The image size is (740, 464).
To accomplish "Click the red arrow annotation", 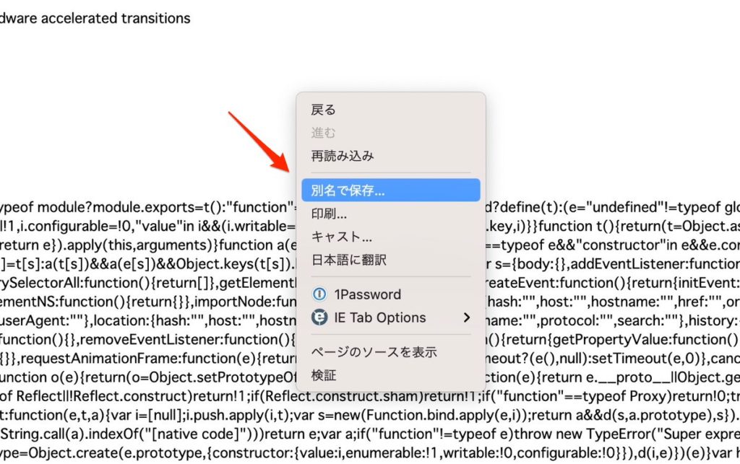I will (259, 141).
